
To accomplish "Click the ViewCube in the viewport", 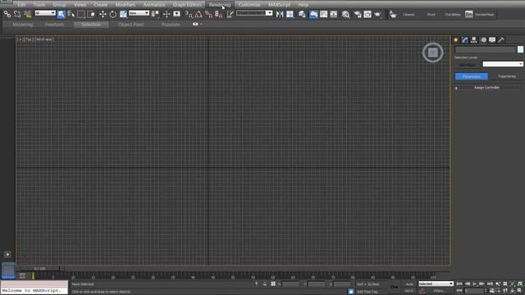I will click(x=432, y=52).
